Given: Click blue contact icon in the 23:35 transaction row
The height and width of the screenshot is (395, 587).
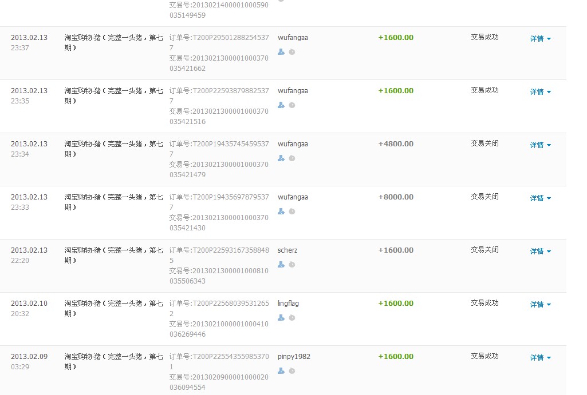Looking at the screenshot, I should pos(281,105).
